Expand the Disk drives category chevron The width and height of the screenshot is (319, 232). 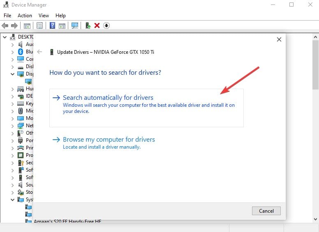[x=13, y=67]
